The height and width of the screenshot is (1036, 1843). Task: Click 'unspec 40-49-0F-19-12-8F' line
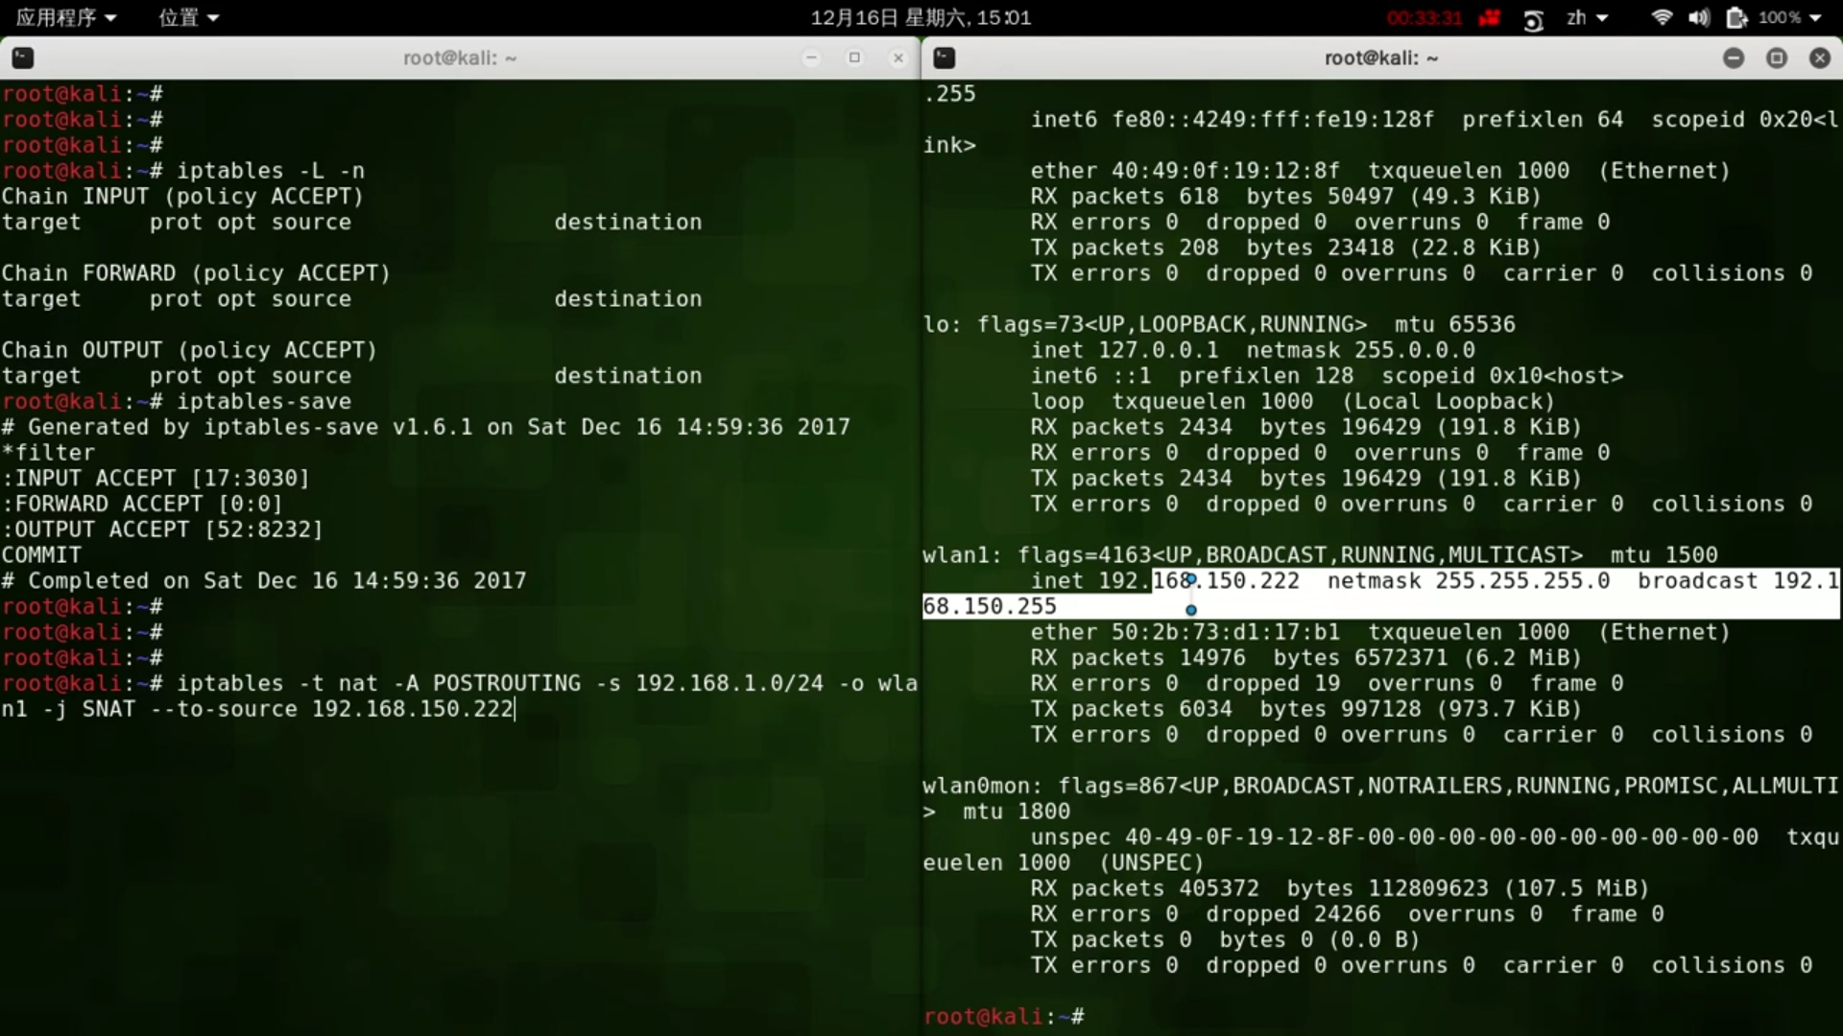[1434, 837]
